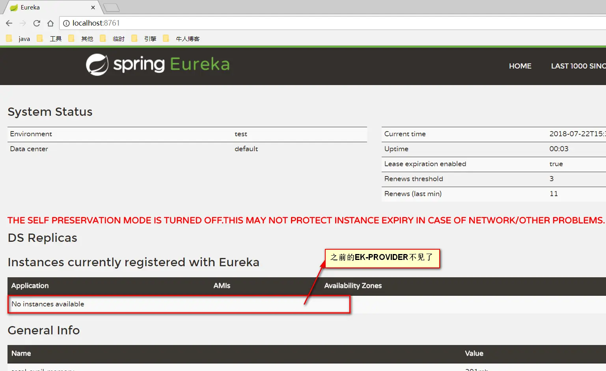This screenshot has height=371, width=606.
Task: Click the 'AMIs' column header
Action: tap(222, 286)
